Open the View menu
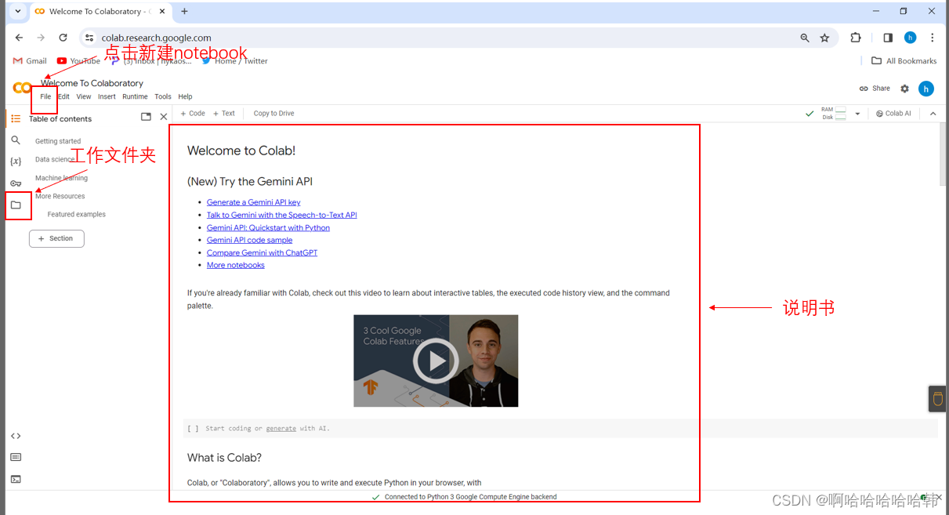This screenshot has height=515, width=949. [84, 96]
